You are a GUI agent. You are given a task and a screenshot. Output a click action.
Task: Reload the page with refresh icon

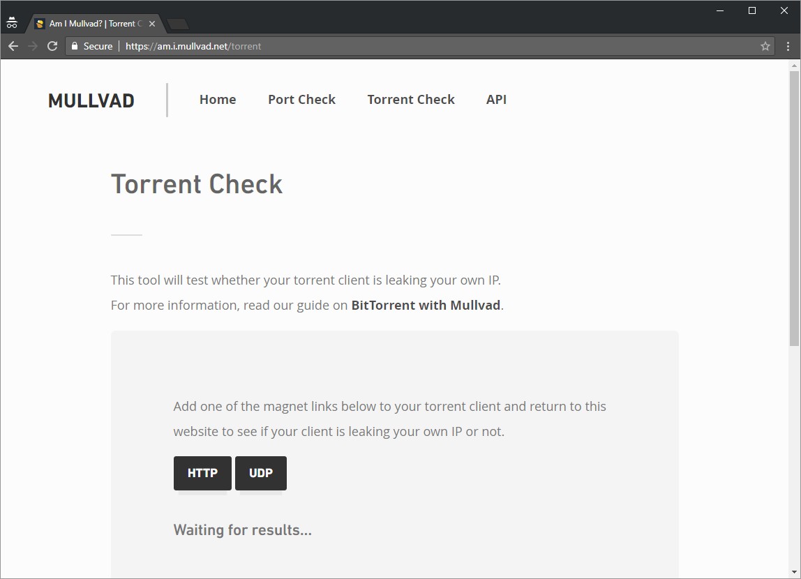click(x=52, y=47)
